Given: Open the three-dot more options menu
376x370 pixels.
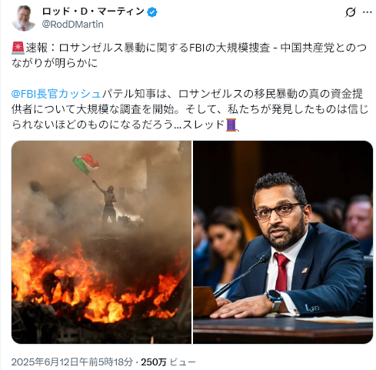Looking at the screenshot, I should [x=368, y=12].
